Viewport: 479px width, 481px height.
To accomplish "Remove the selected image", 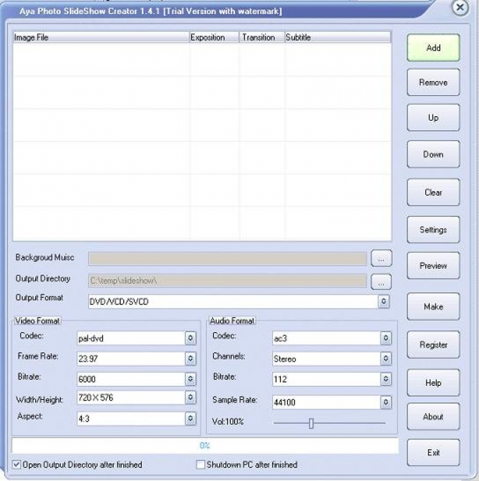I will (x=433, y=82).
